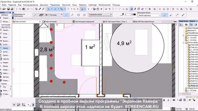
Task: Collapse the Листы проекта tree node
Action: coord(183,43)
